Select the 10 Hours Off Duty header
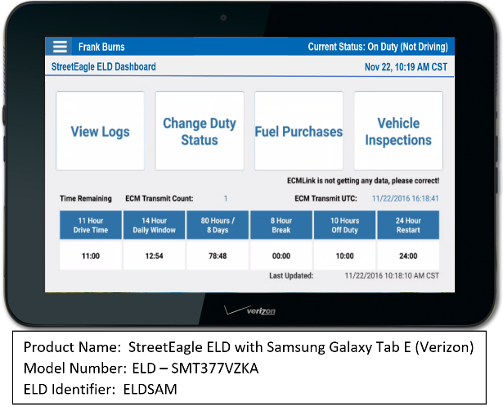Image resolution: width=503 pixels, height=407 pixels. tap(344, 225)
